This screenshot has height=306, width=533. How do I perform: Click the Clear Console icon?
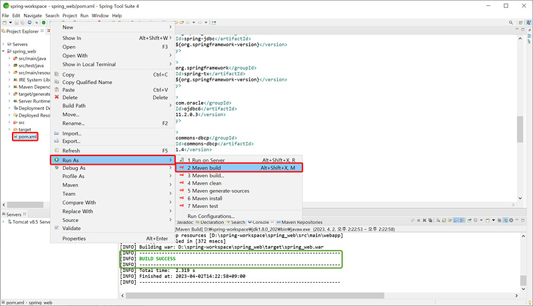[438, 220]
